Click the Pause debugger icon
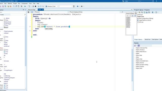 click(33, 6)
